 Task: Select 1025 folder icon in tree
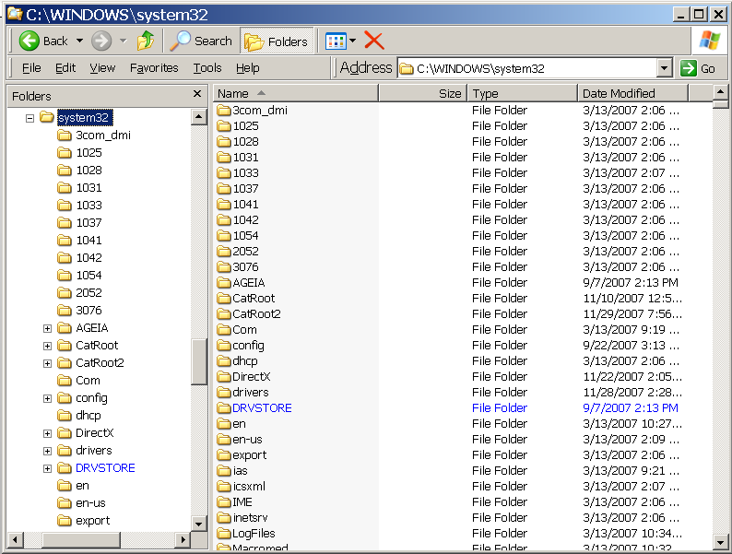(64, 153)
